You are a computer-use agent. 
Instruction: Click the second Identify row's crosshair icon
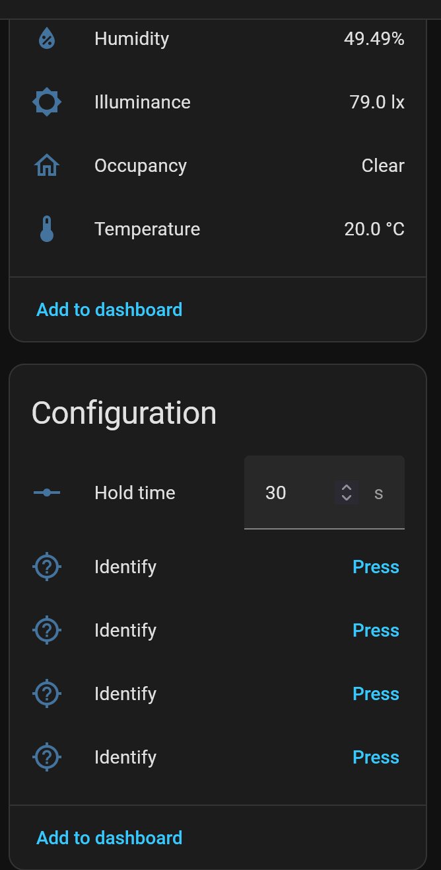click(47, 630)
